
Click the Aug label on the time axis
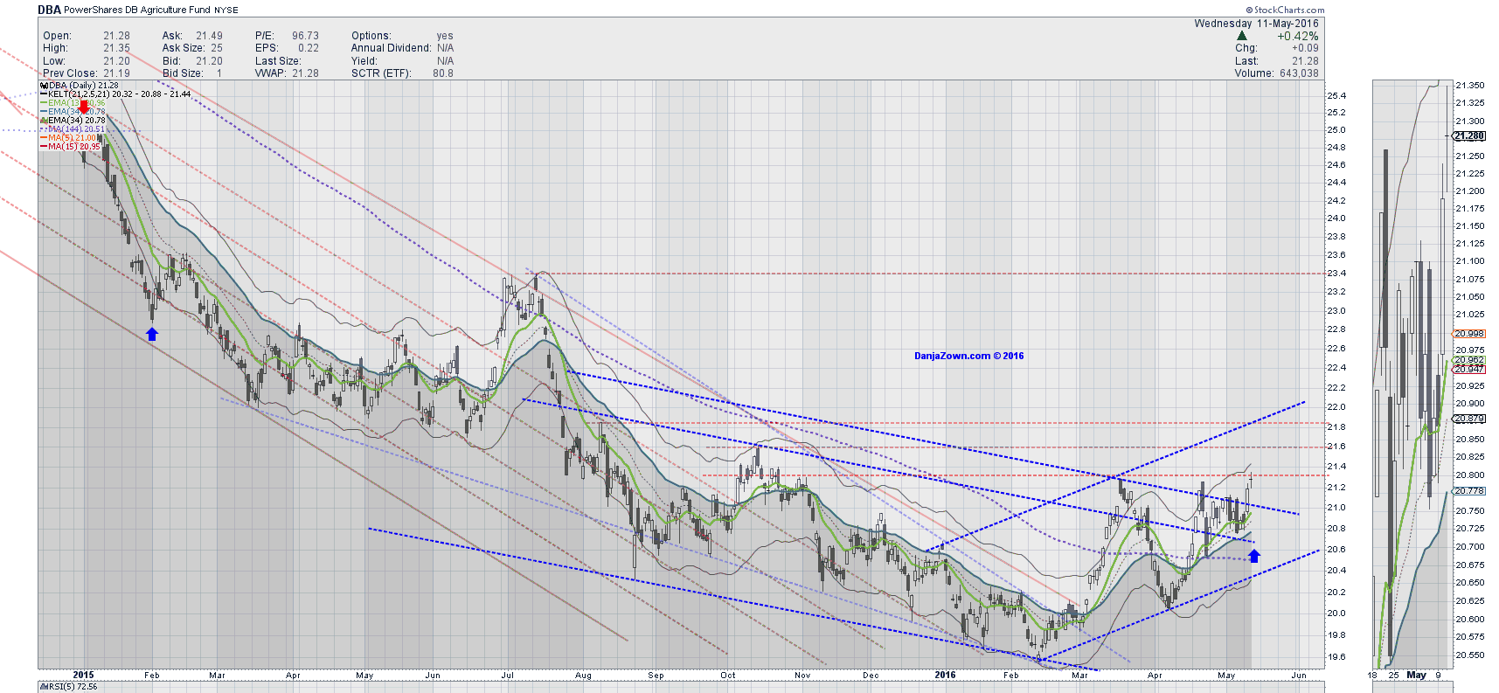[x=584, y=676]
